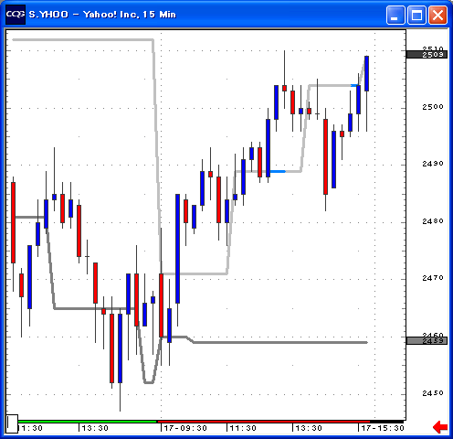Click the 2490 price scale label
The height and width of the screenshot is (439, 453).
click(433, 164)
